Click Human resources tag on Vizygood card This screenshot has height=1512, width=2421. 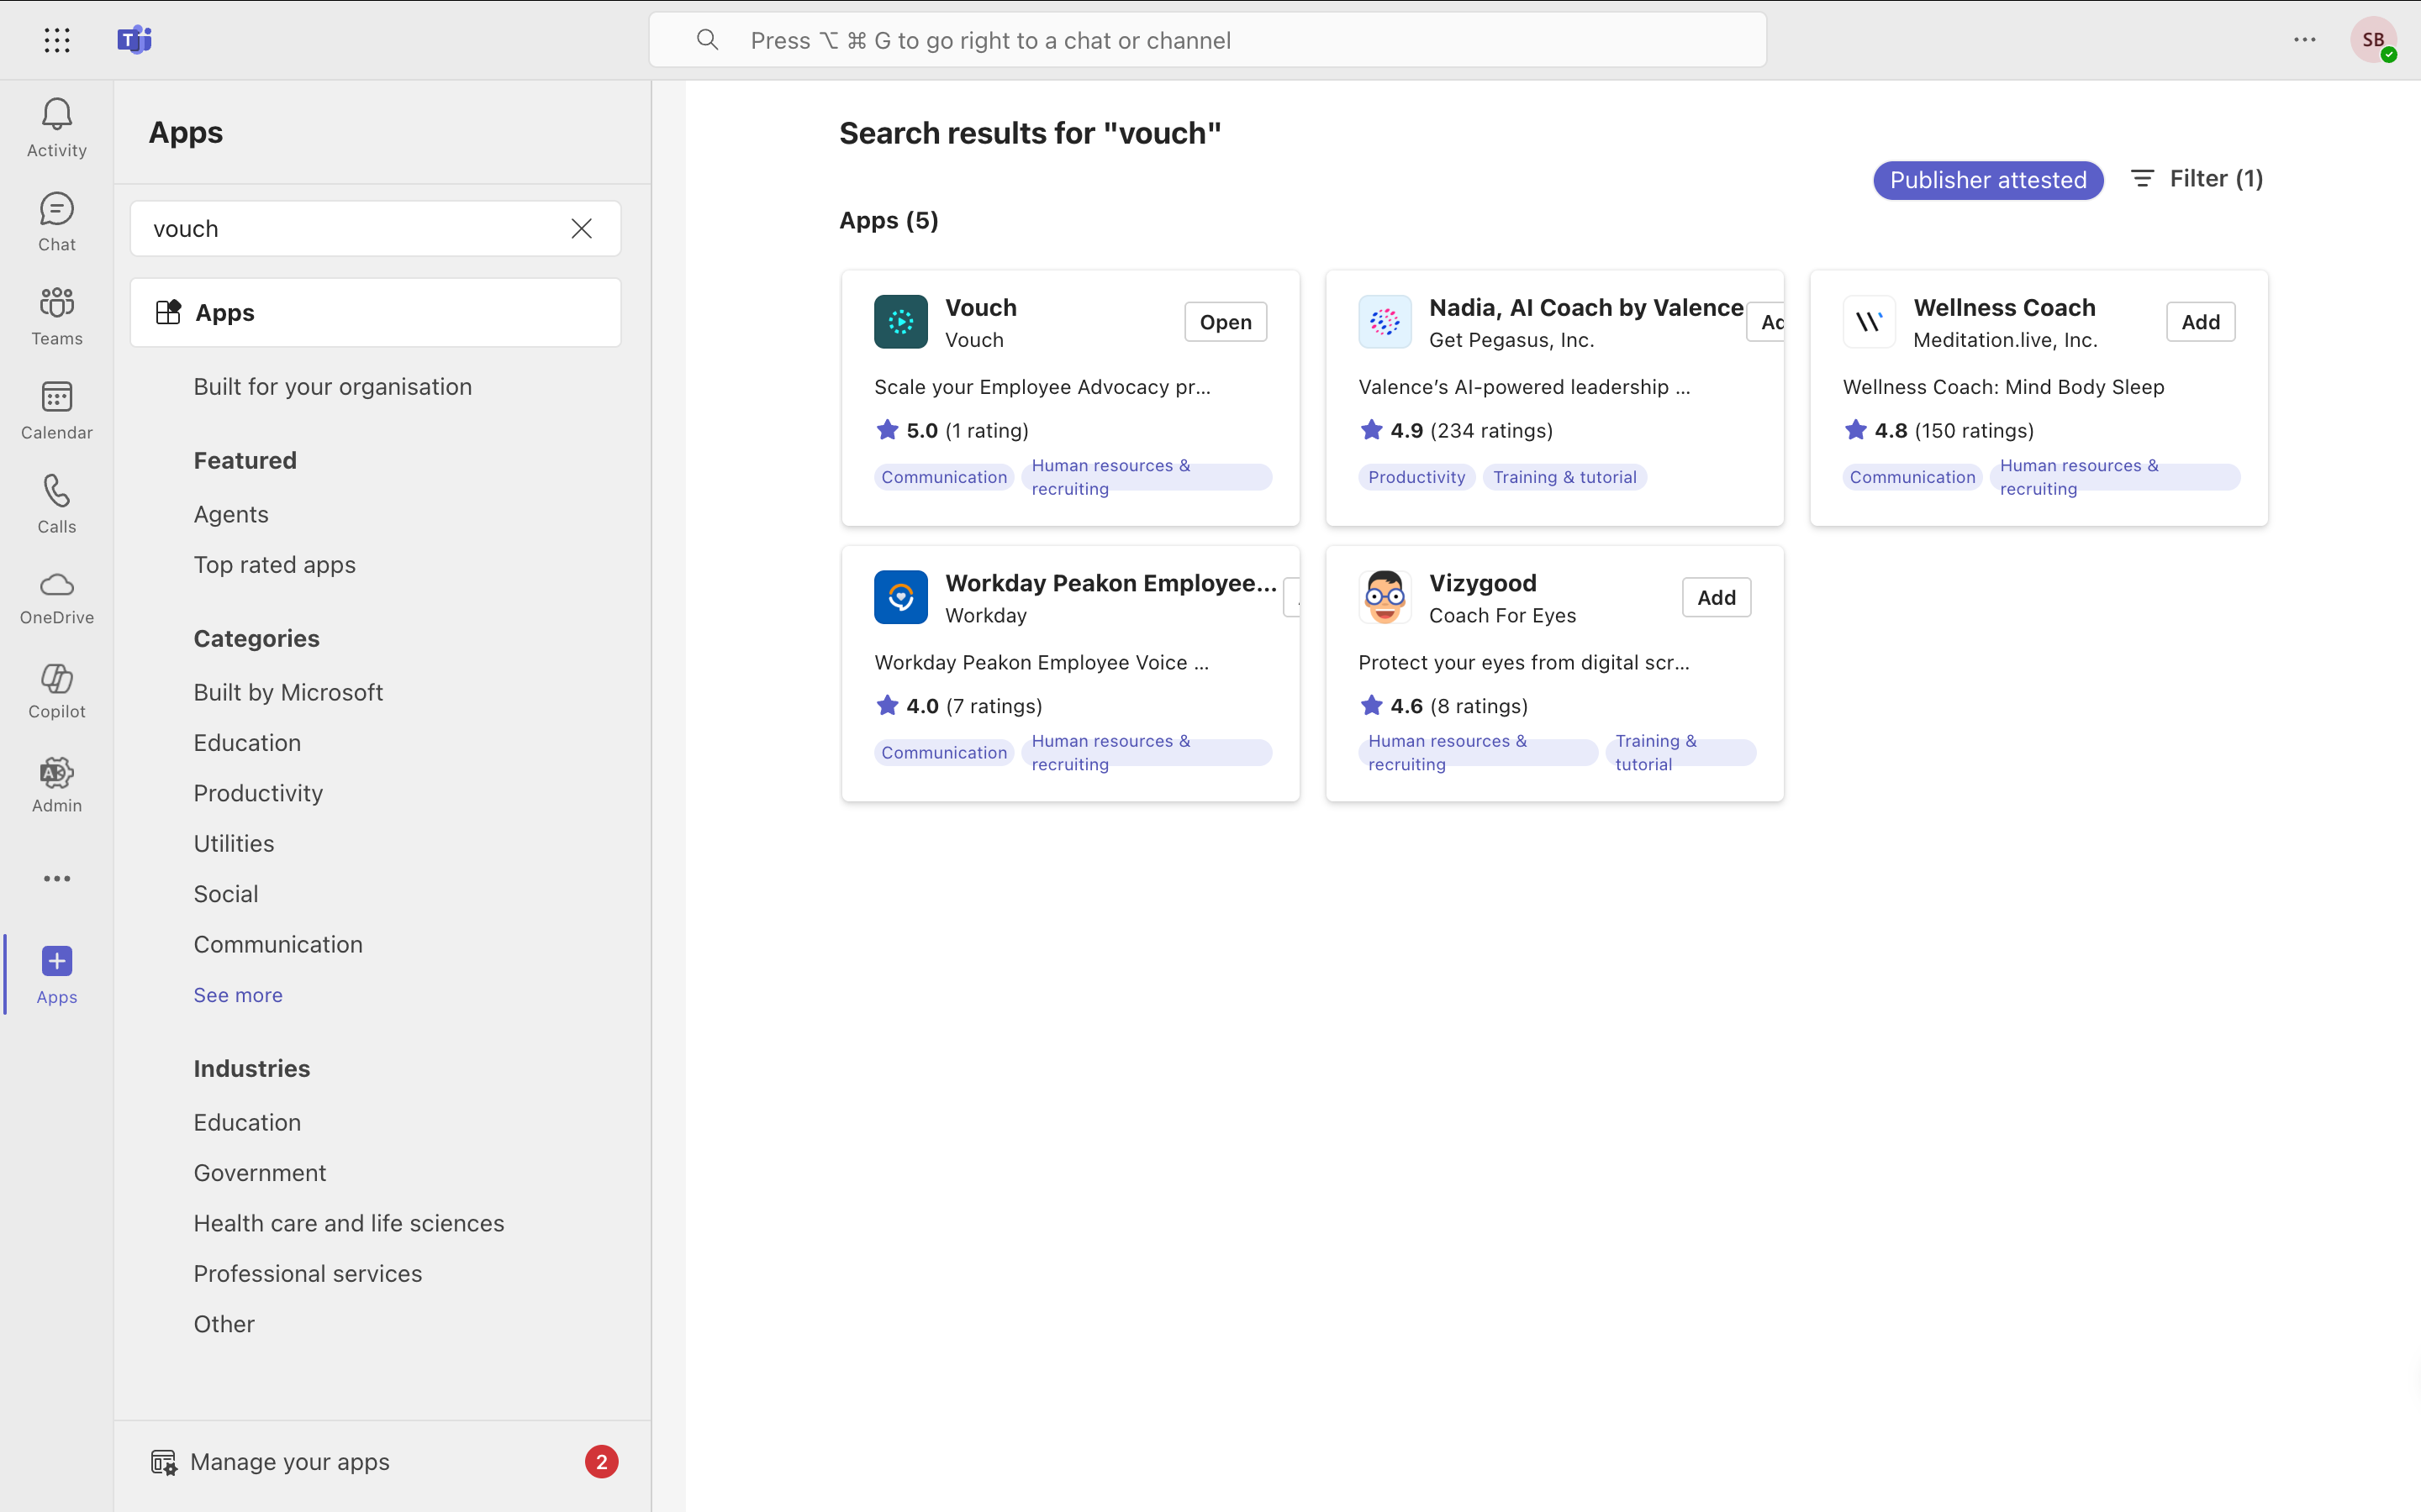point(1478,753)
